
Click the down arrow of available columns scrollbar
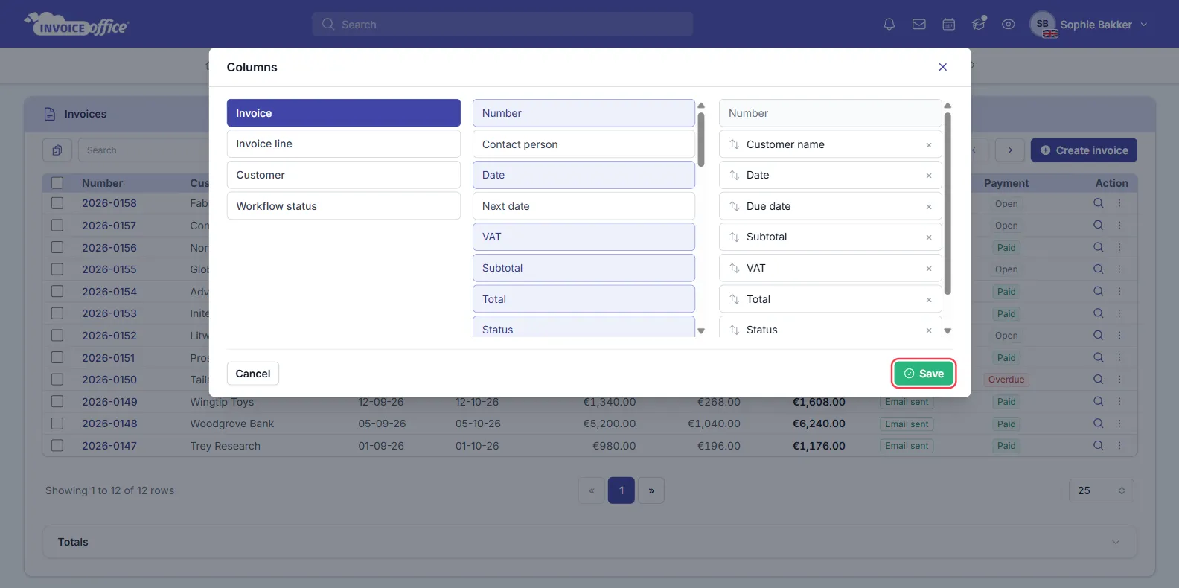pos(701,331)
